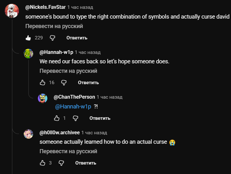Viewport: 231px width, 174px height.
Task: Reply to Hannah-w1p's comment
Action: coord(88,83)
